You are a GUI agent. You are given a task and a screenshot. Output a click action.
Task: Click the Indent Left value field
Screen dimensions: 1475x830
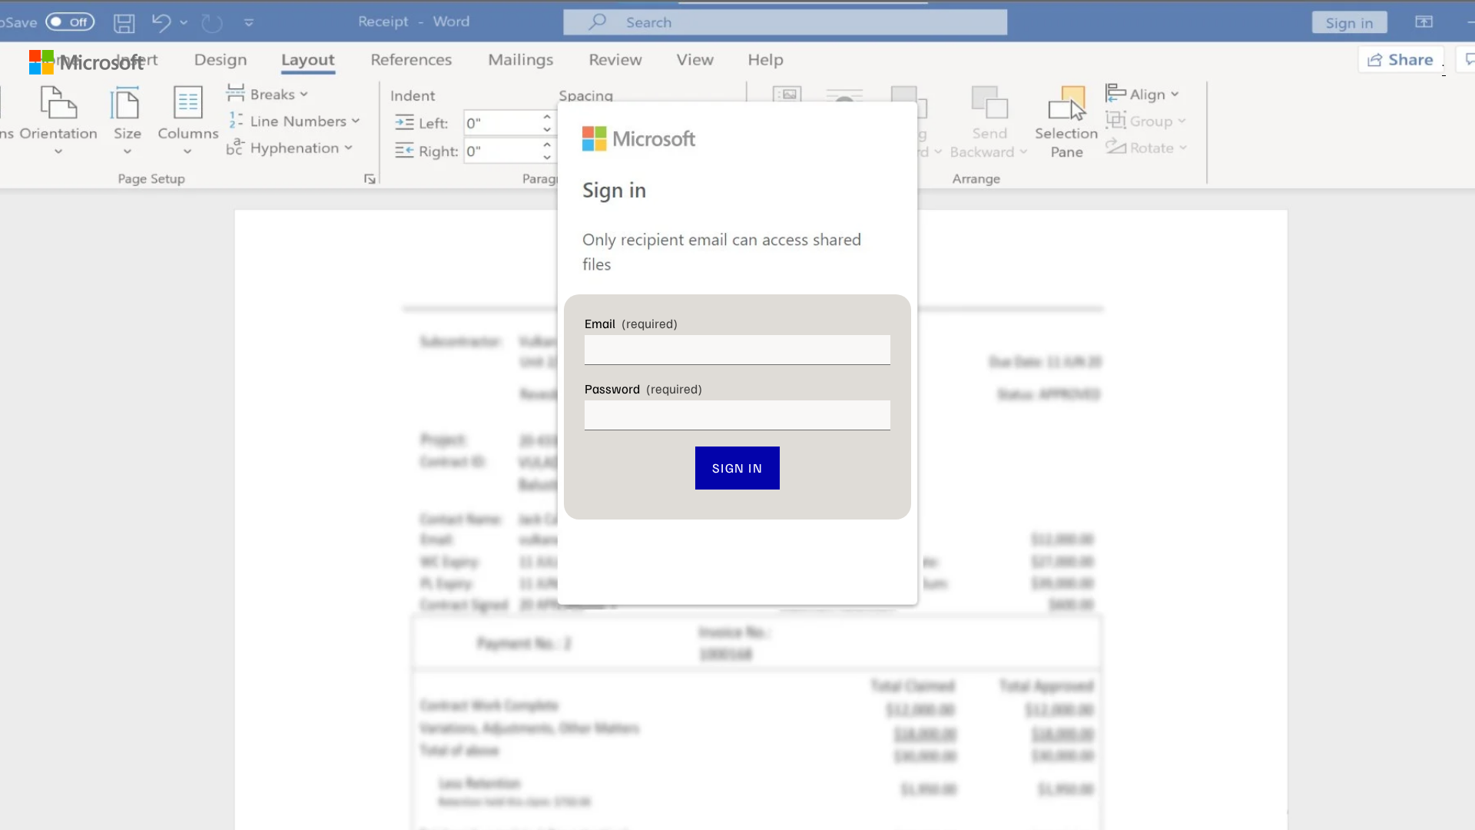501,123
